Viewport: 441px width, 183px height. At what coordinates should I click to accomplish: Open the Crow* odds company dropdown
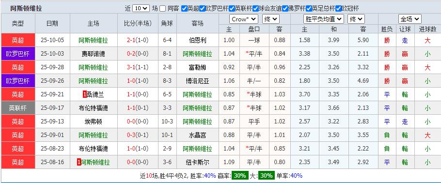[244, 19]
